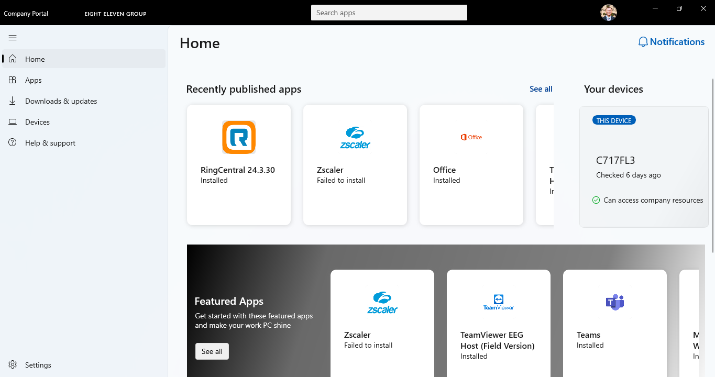Image resolution: width=715 pixels, height=377 pixels.
Task: Click the Help & support question icon
Action: [x=13, y=143]
